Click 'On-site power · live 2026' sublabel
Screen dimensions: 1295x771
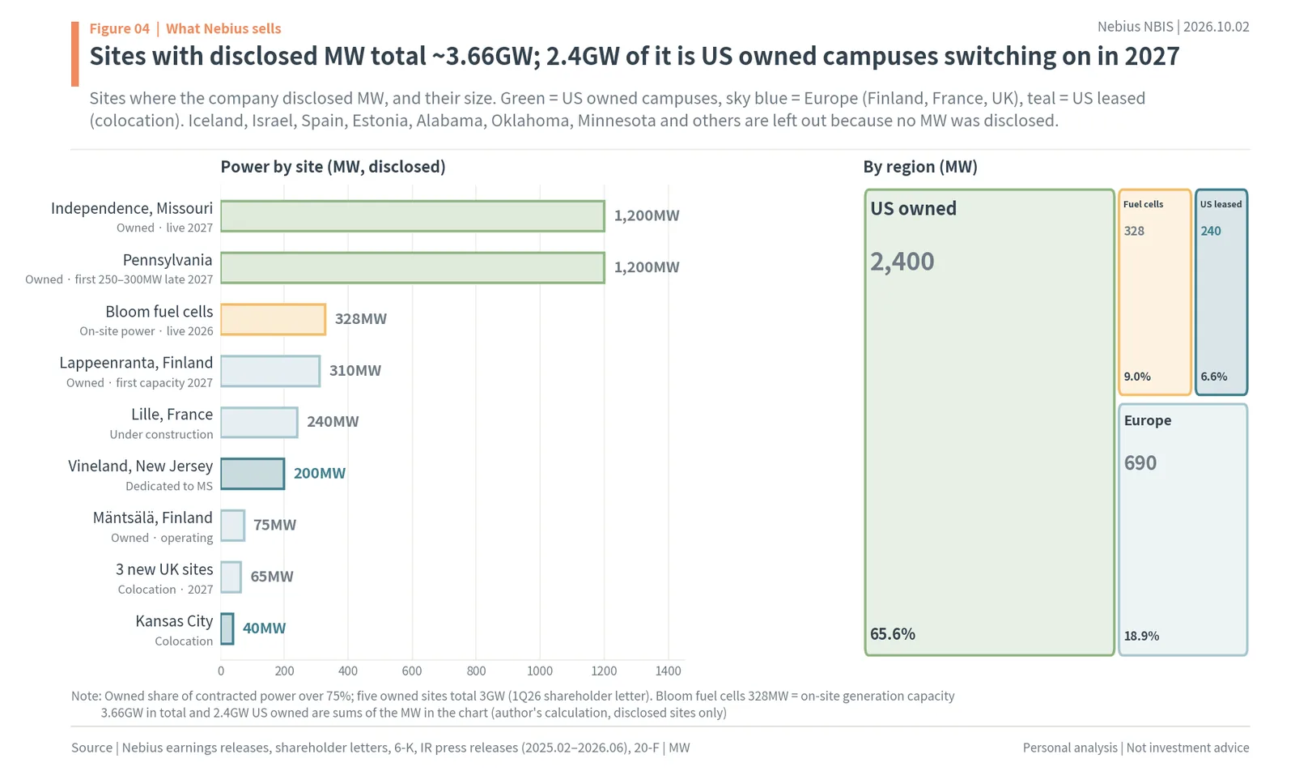[146, 331]
